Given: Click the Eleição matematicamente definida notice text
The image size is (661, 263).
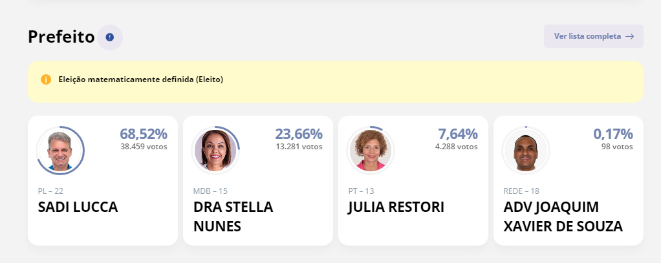Looking at the screenshot, I should pyautogui.click(x=140, y=79).
